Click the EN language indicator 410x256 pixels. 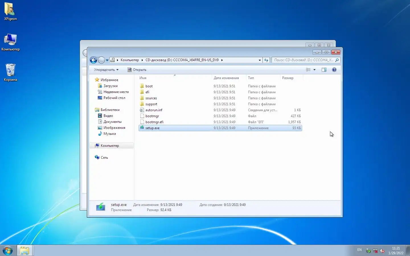click(x=359, y=250)
